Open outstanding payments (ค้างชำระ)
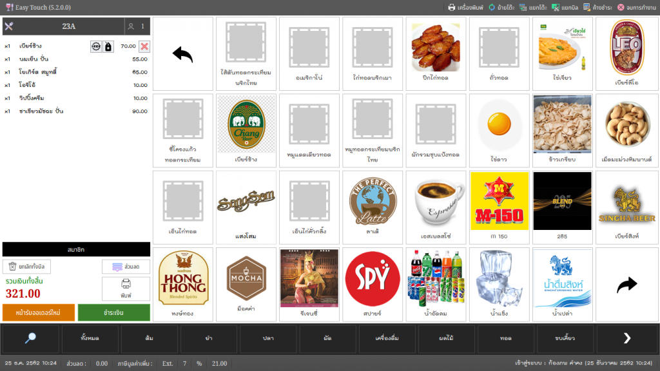 [x=597, y=7]
